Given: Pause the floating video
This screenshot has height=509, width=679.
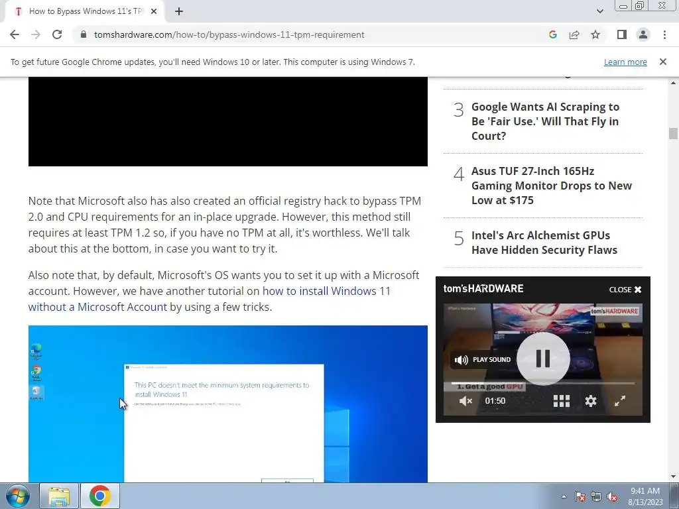Looking at the screenshot, I should (543, 359).
